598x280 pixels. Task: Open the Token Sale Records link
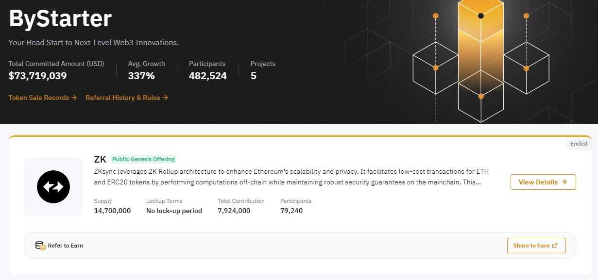click(39, 98)
